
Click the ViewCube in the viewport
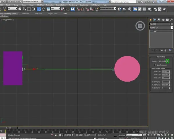tap(140, 26)
